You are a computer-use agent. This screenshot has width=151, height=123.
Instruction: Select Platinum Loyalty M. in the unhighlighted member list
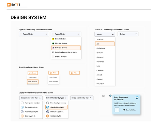[31, 112]
